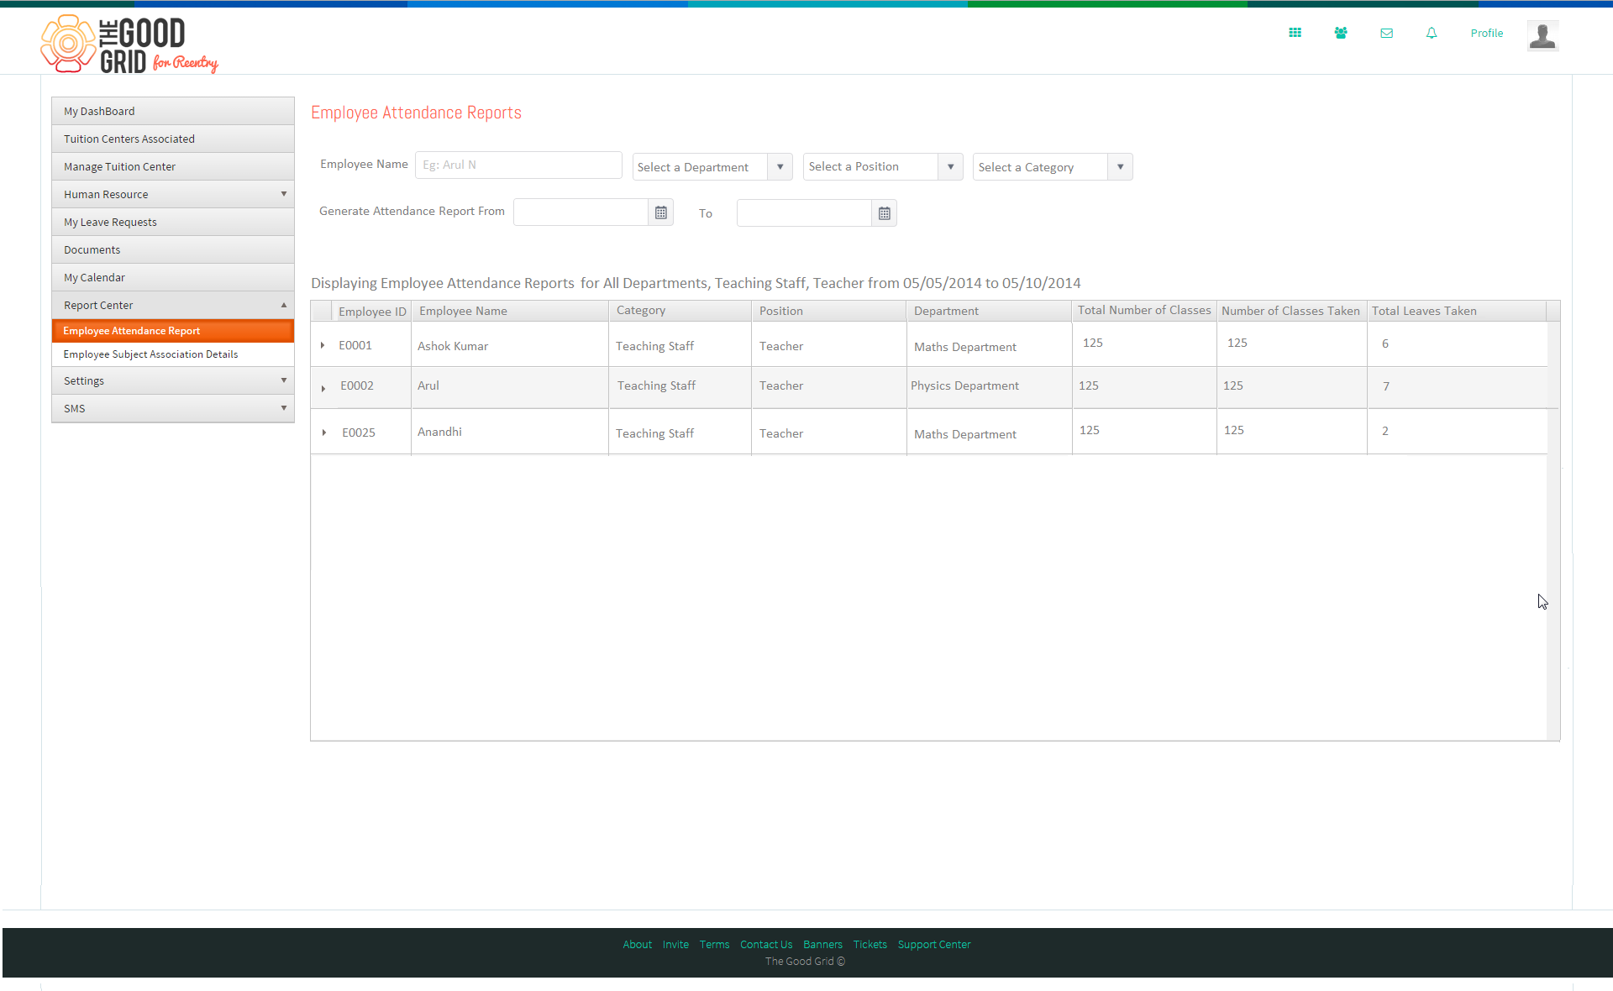Focus the Employee Name input field
The height and width of the screenshot is (991, 1613).
tap(518, 165)
